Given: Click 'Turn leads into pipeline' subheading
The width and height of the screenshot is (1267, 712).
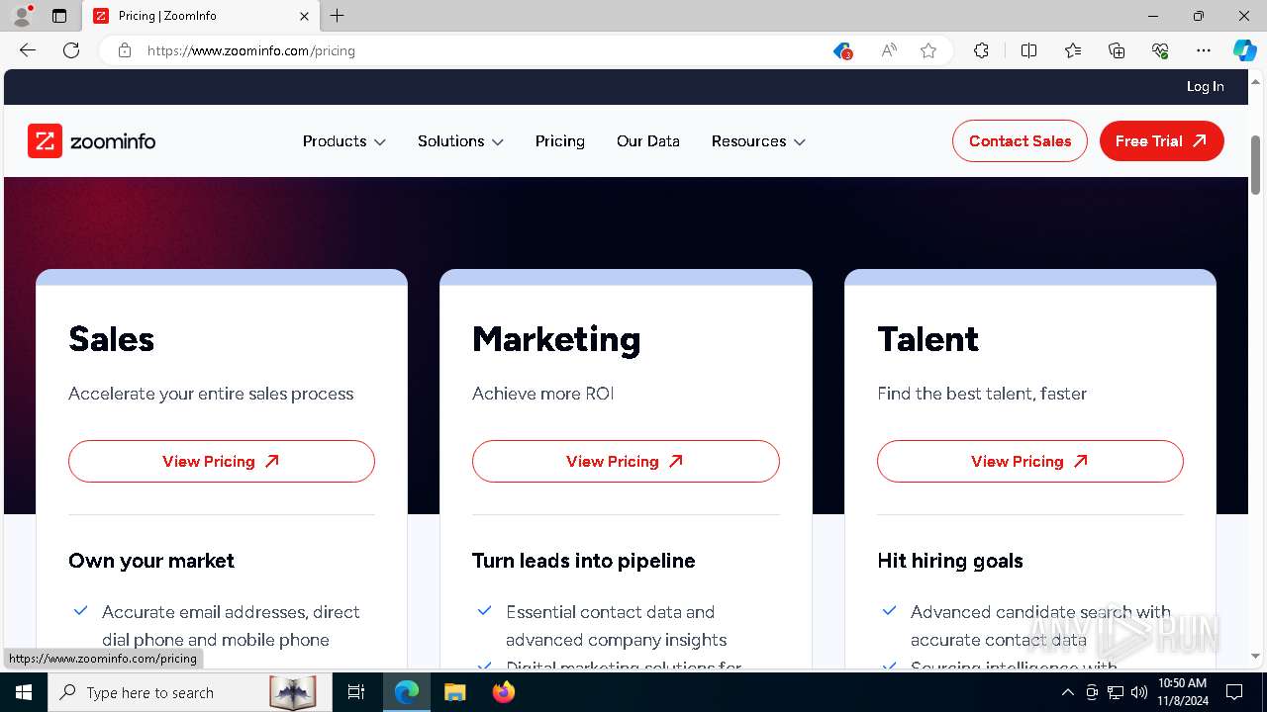Looking at the screenshot, I should coord(583,561).
